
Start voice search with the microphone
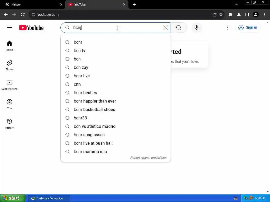click(196, 27)
